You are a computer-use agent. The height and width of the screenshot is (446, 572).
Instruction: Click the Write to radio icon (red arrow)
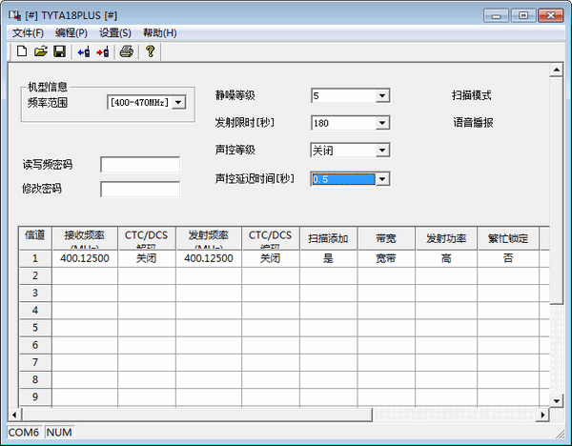coord(102,51)
